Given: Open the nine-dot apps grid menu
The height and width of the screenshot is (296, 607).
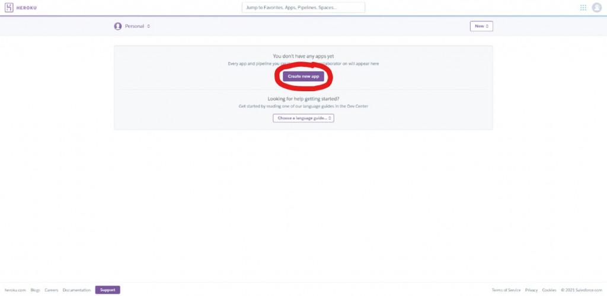Looking at the screenshot, I should coord(583,7).
